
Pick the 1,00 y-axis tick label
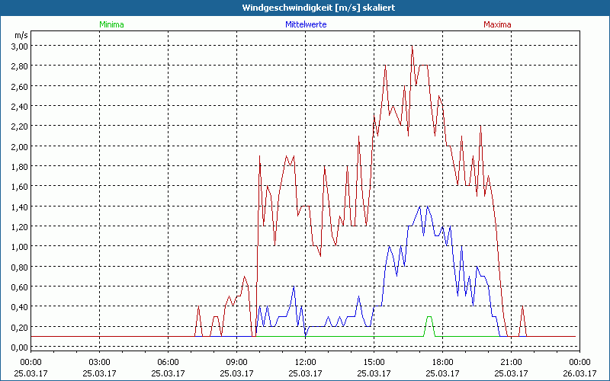19,246
